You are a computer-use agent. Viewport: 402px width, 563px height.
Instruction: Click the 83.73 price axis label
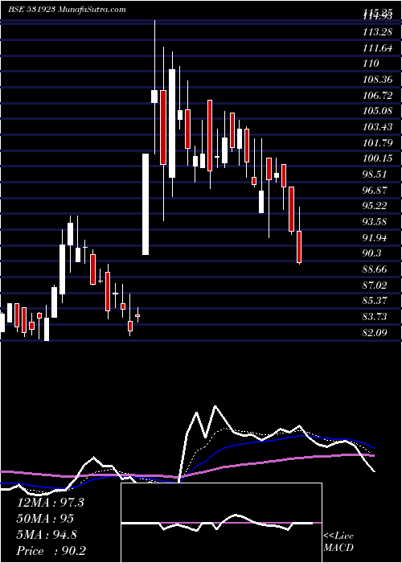point(375,316)
